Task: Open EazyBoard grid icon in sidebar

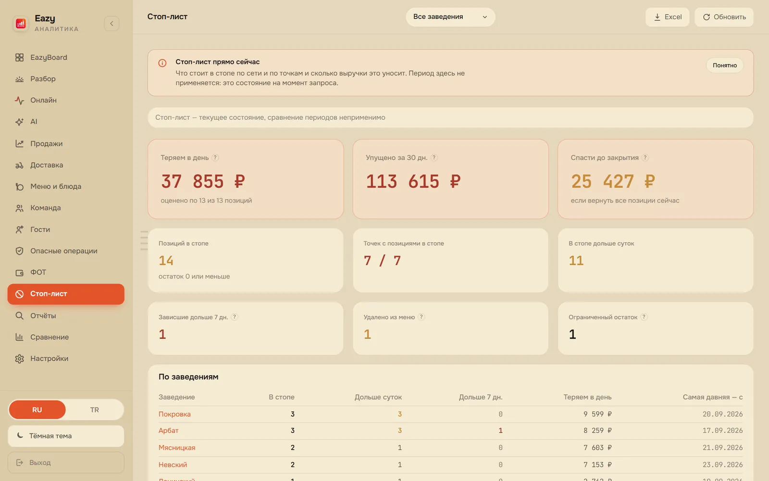Action: [19, 57]
